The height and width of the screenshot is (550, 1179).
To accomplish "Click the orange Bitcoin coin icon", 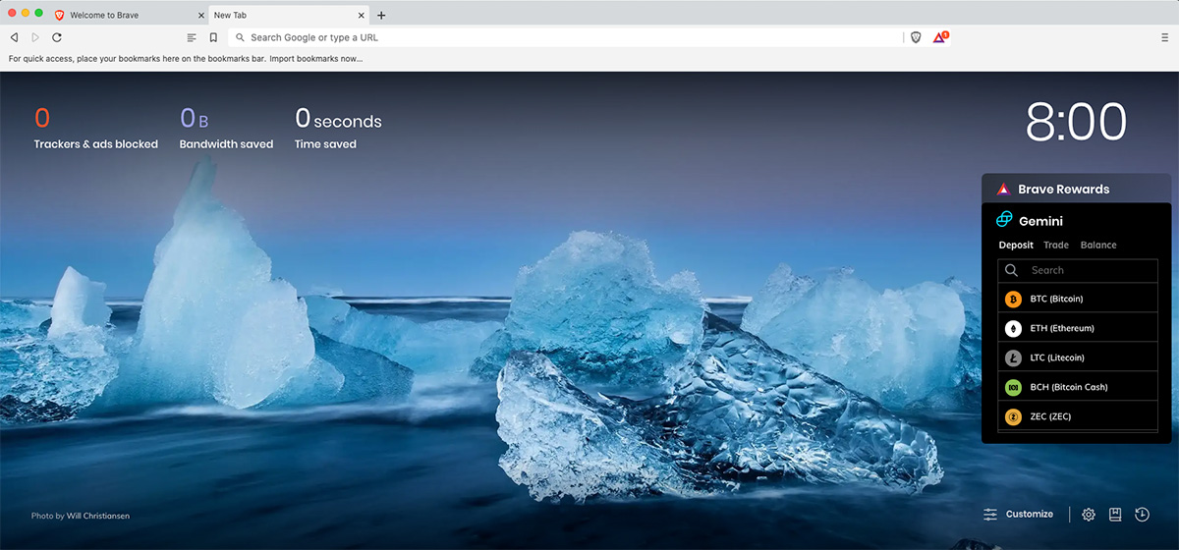I will tap(1013, 299).
